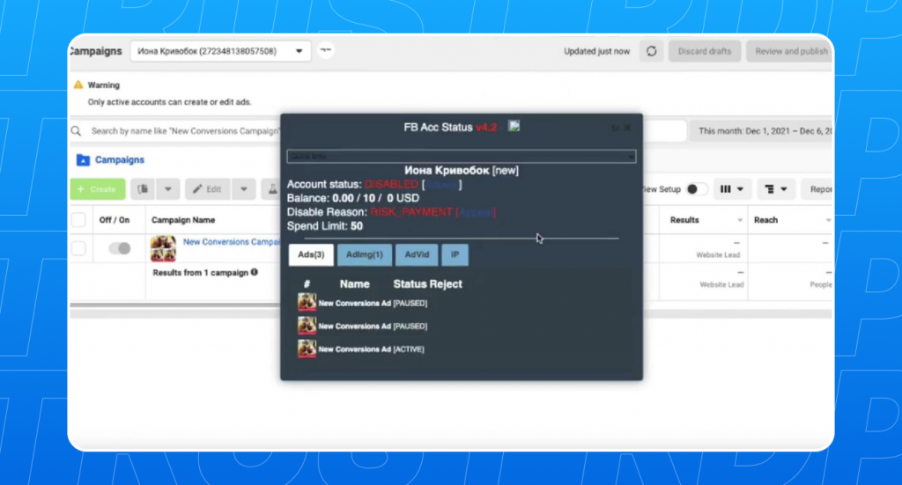Tick the select-all campaigns header checkbox
This screenshot has height=485, width=902.
[78, 220]
